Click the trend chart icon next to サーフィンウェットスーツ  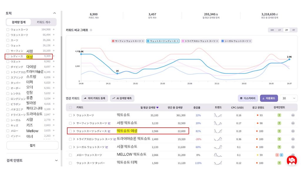pyautogui.click(x=109, y=123)
